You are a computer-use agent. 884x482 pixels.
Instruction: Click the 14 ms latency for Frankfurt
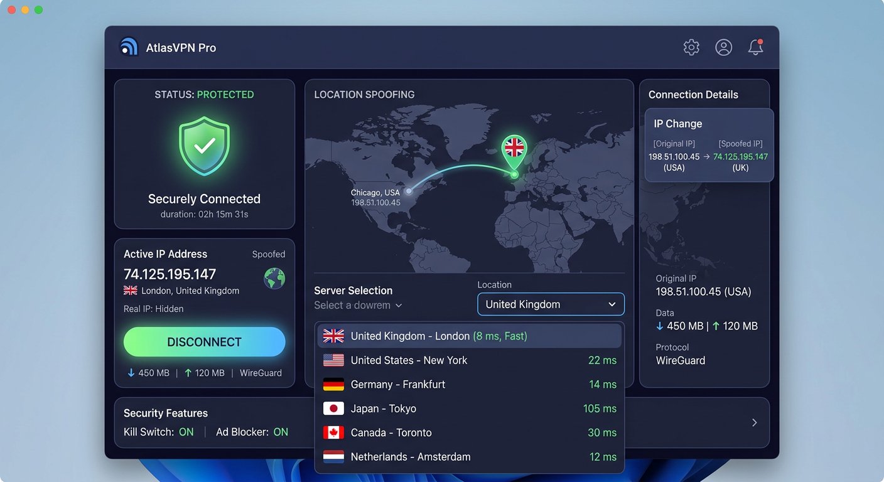click(x=603, y=384)
